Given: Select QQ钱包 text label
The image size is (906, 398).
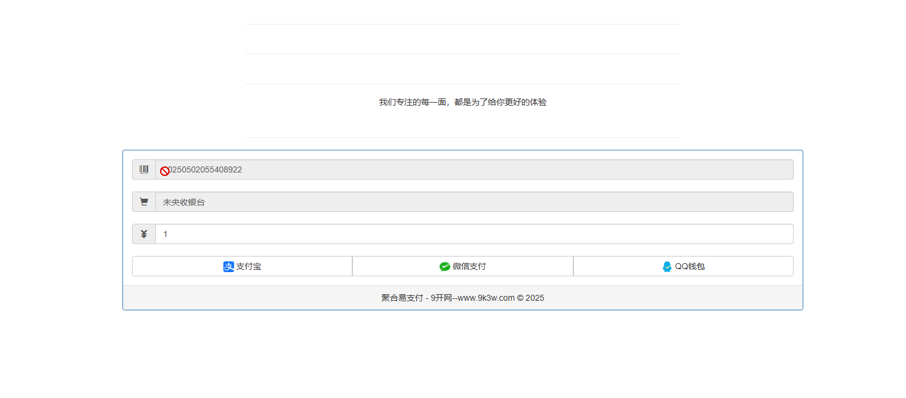Looking at the screenshot, I should point(690,267).
